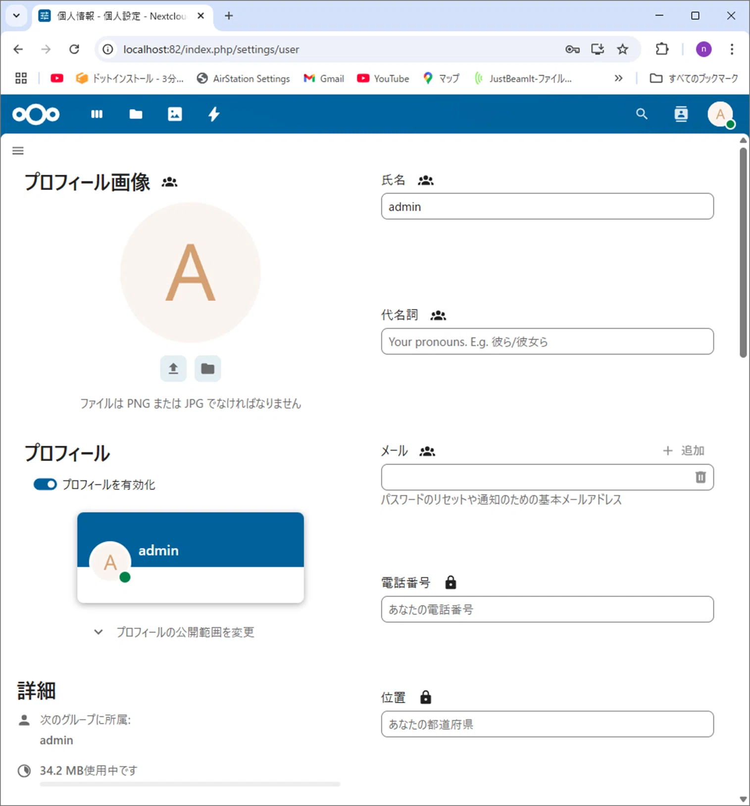View site information icon

coord(107,49)
